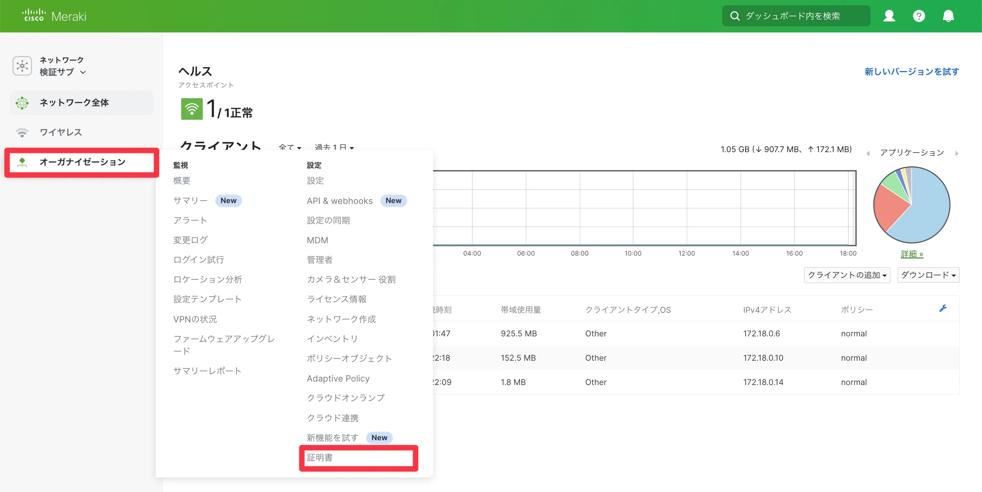This screenshot has height=492, width=982.
Task: Open the notifications bell icon
Action: (x=948, y=16)
